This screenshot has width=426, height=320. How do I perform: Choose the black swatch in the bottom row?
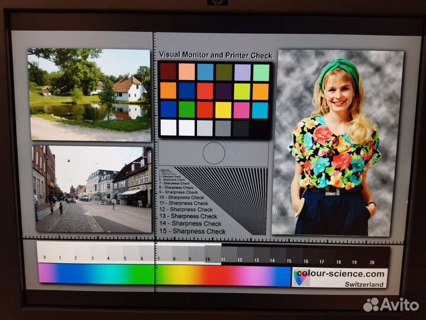(260, 128)
